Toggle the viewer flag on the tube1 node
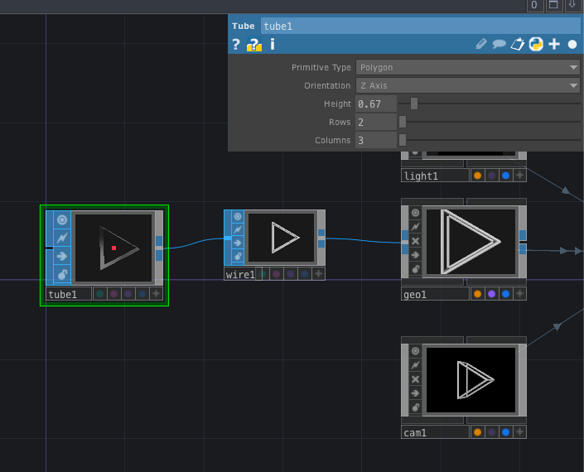584x472 pixels. pyautogui.click(x=61, y=221)
